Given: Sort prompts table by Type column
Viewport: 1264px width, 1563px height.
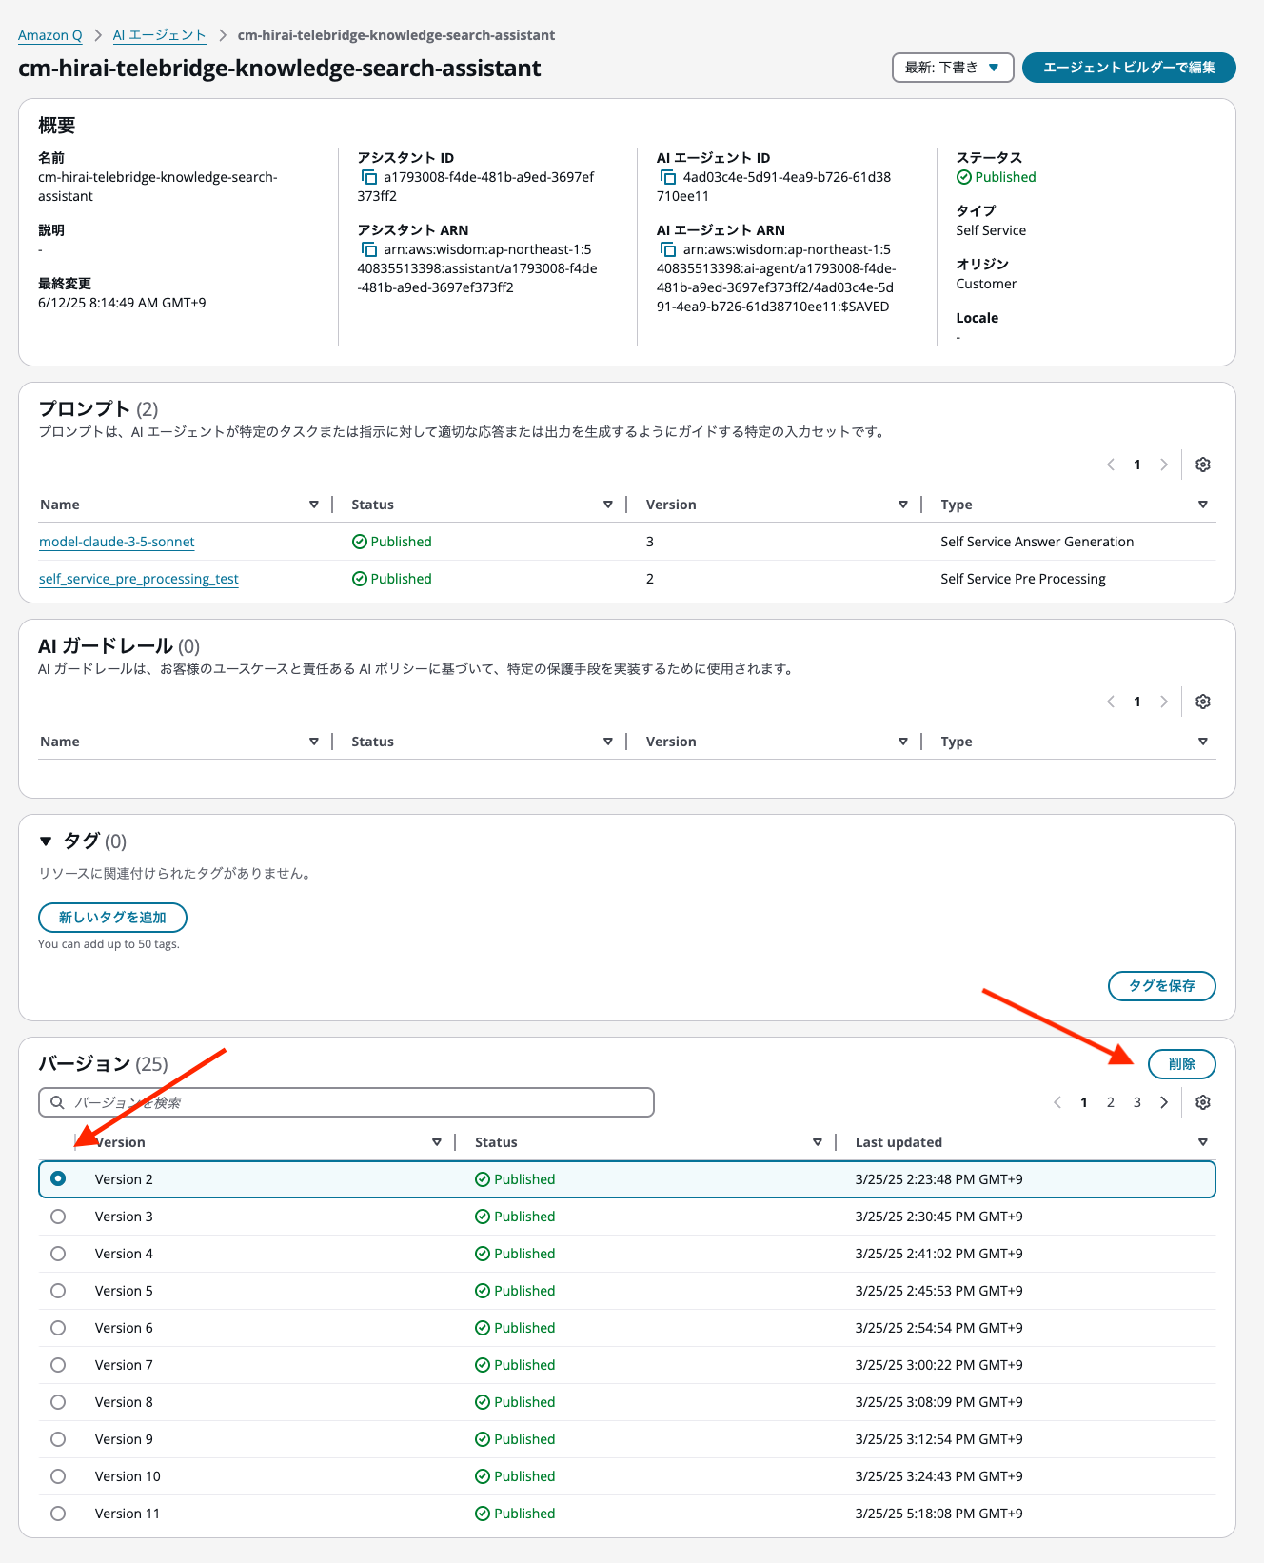Looking at the screenshot, I should click(x=1203, y=505).
